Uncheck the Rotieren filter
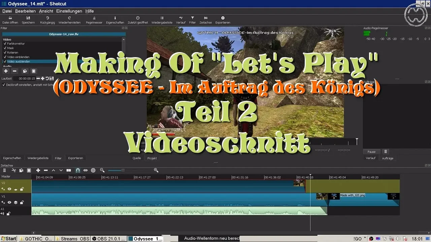This screenshot has width=431, height=242. tap(5, 52)
